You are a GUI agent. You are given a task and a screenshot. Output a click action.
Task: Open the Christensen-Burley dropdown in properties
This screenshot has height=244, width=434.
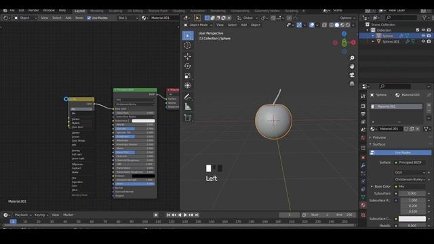coord(410,179)
